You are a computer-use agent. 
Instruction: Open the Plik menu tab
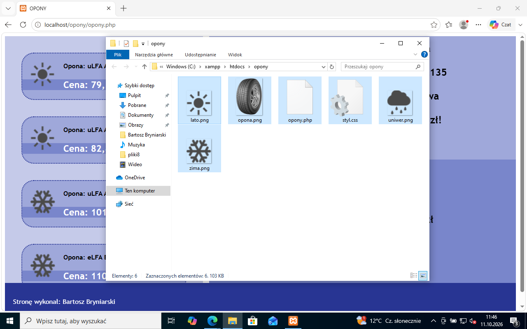[x=118, y=55]
